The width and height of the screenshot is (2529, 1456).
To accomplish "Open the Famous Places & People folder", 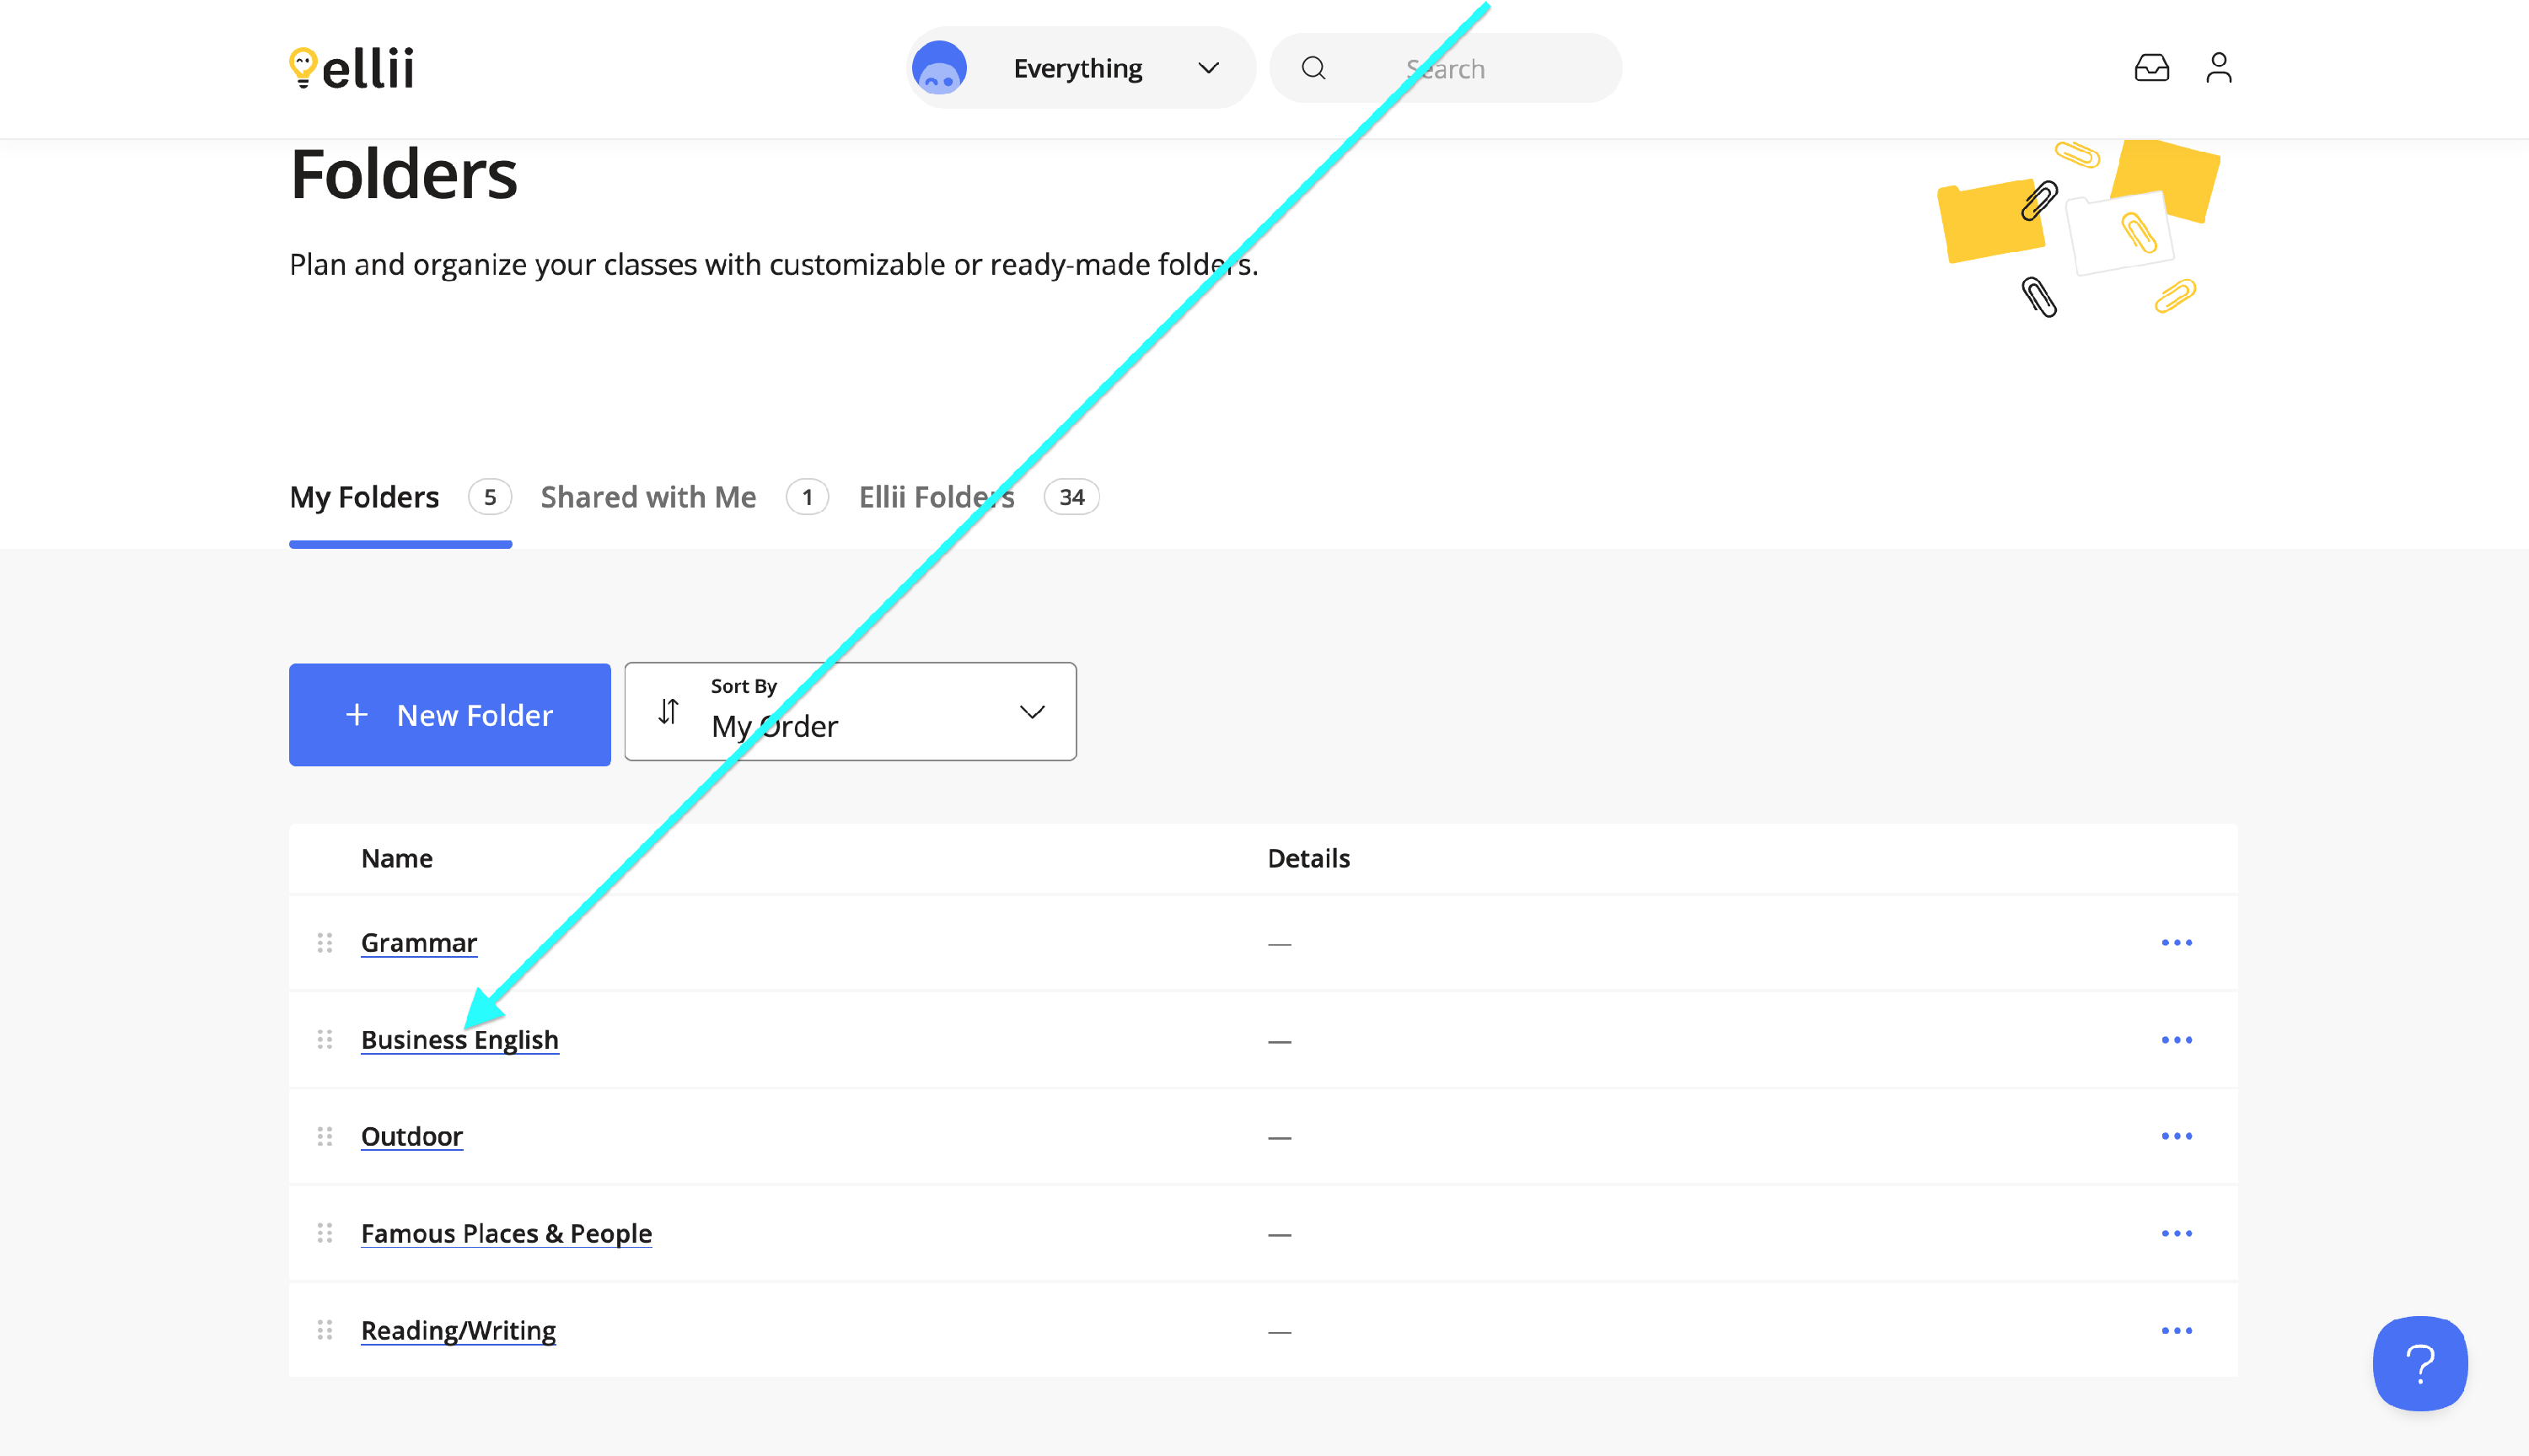I will click(506, 1233).
